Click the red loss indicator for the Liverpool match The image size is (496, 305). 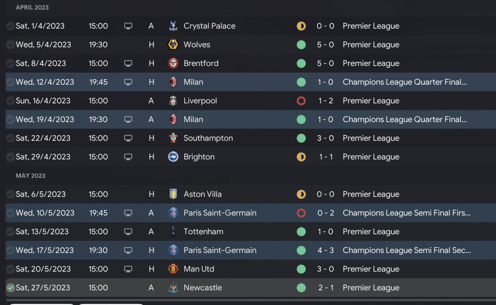[301, 101]
